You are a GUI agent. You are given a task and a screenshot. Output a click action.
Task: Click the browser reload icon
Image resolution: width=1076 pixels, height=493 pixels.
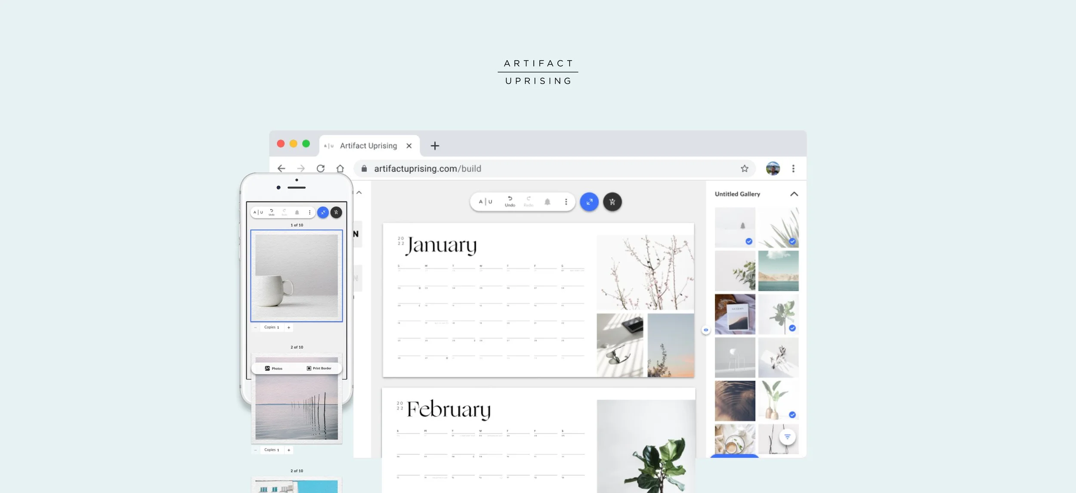click(x=321, y=169)
